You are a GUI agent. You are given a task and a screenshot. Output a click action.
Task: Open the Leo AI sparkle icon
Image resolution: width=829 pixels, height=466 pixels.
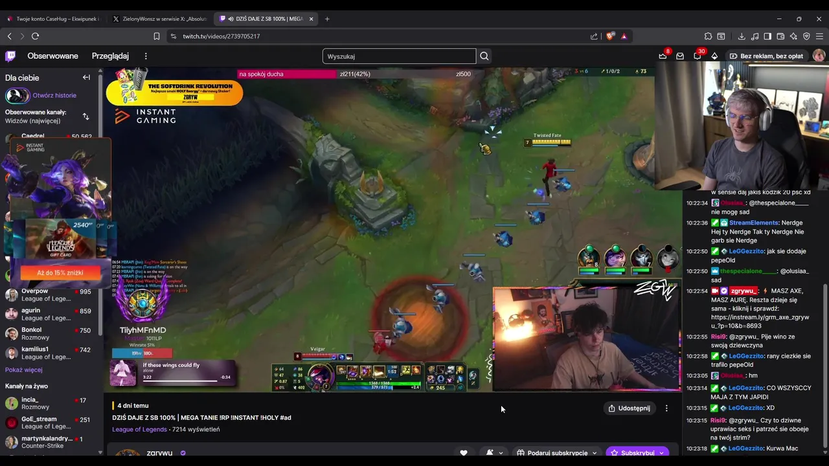pos(793,36)
